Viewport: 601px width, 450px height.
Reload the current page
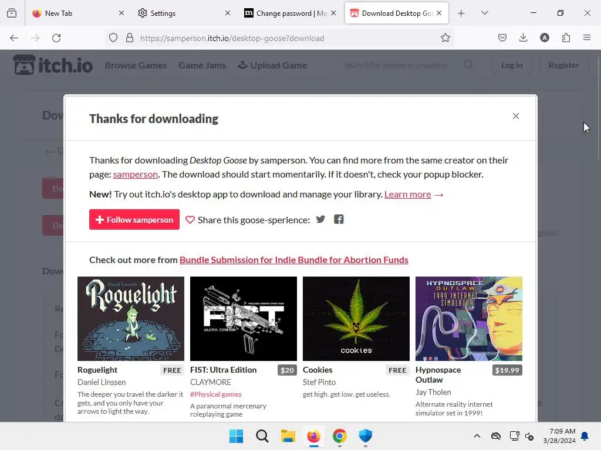(x=56, y=38)
